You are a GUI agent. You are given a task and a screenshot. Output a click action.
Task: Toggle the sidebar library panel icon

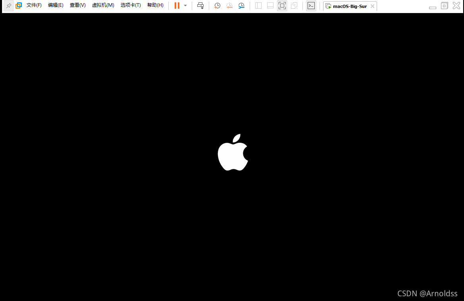(x=258, y=6)
